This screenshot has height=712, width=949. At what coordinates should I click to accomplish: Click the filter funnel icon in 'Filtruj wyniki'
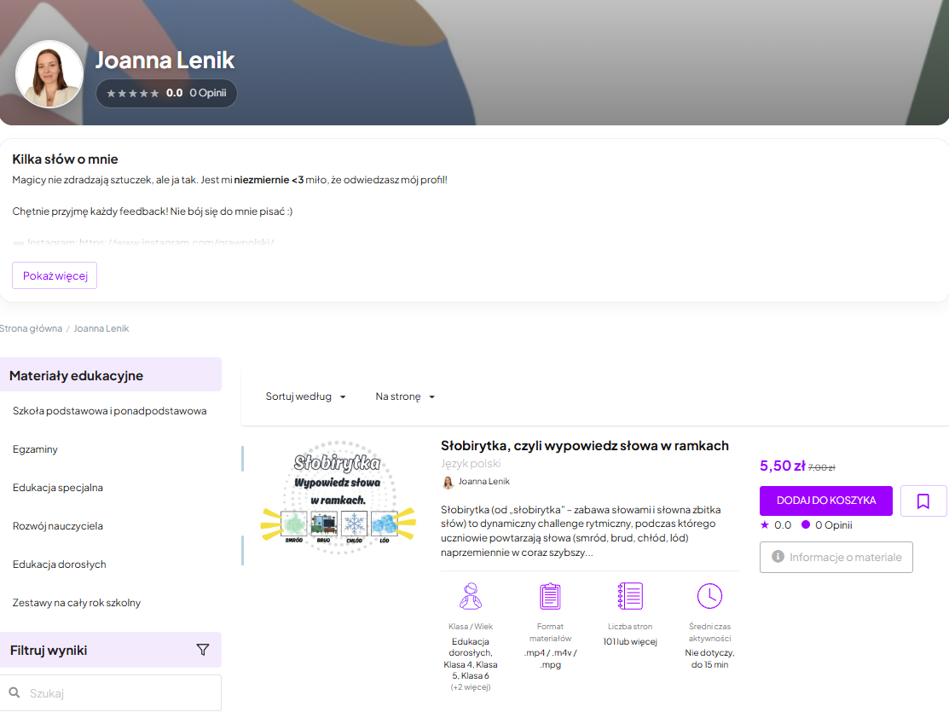203,650
